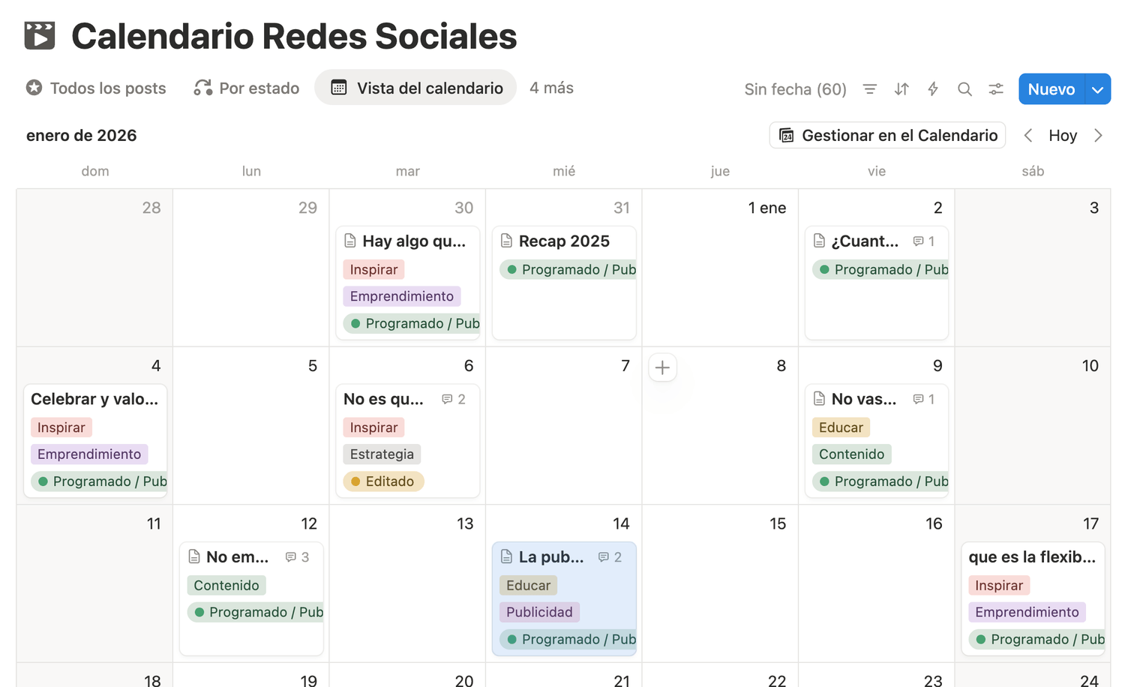This screenshot has height=687, width=1125.
Task: Expand the "4 más" hidden views
Action: click(551, 88)
